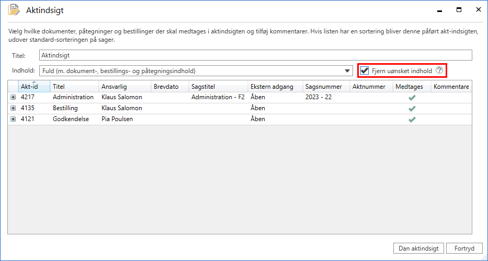Expand the row with Akt-id 4217
Image resolution: width=488 pixels, height=261 pixels.
(13, 98)
